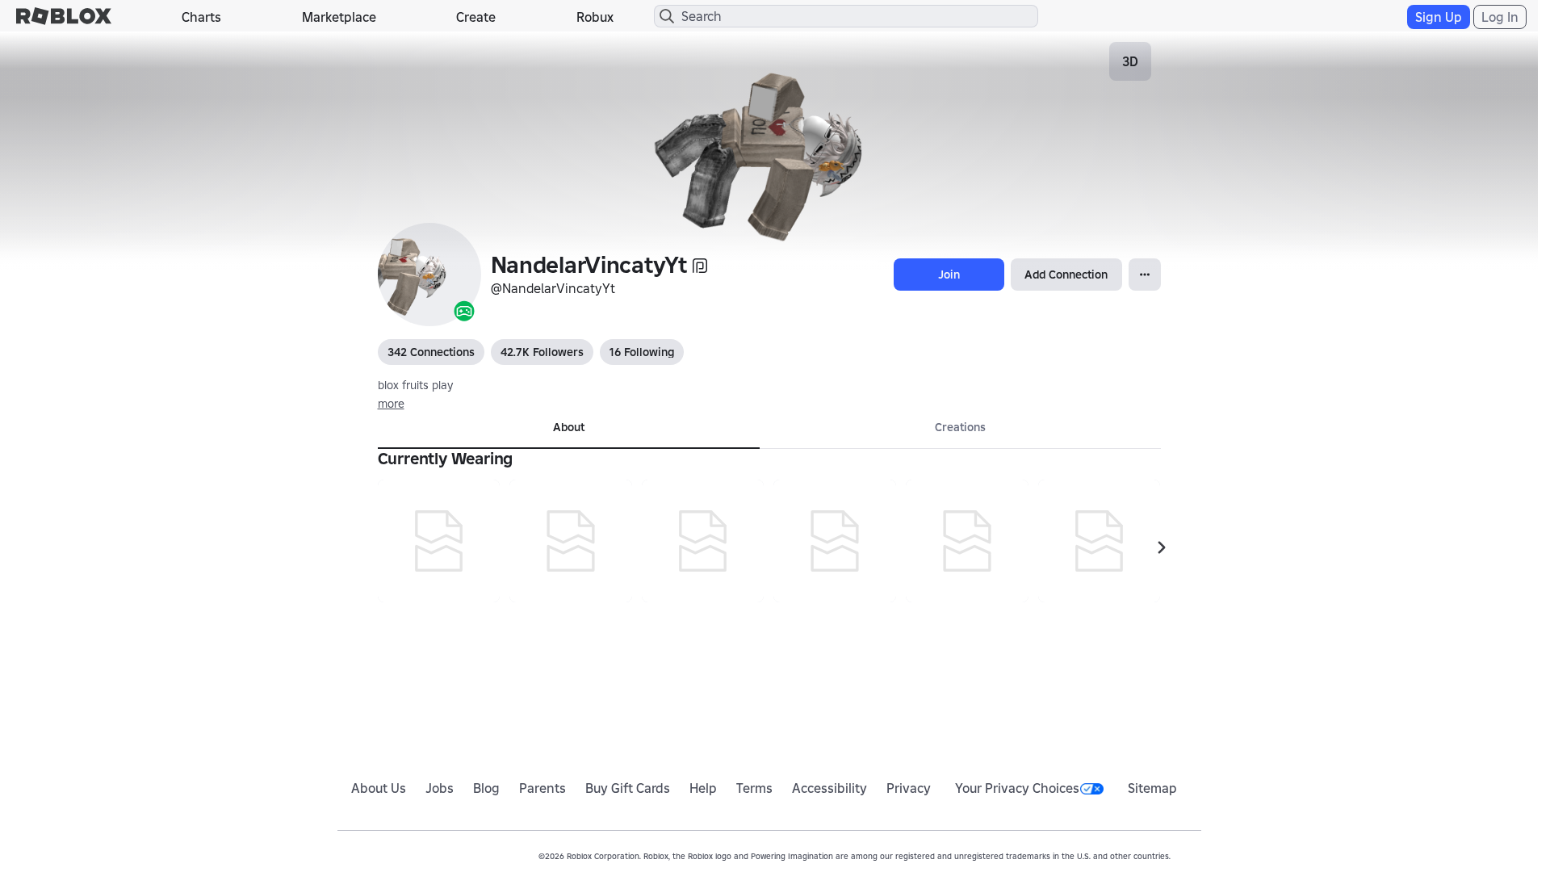Focus the Search input field

point(846,16)
